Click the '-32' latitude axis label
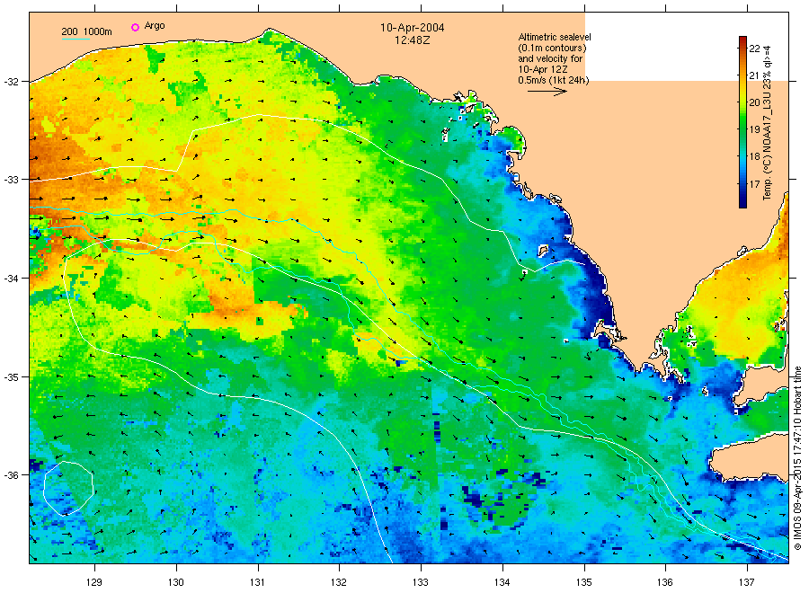This screenshot has height=593, width=809. pos(11,82)
